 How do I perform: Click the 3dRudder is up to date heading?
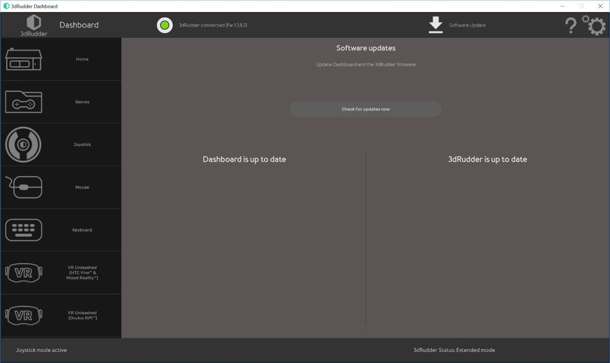487,159
